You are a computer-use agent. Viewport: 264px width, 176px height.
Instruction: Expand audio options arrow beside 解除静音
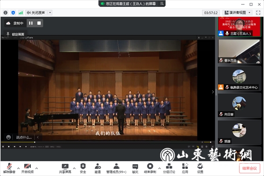18,168
